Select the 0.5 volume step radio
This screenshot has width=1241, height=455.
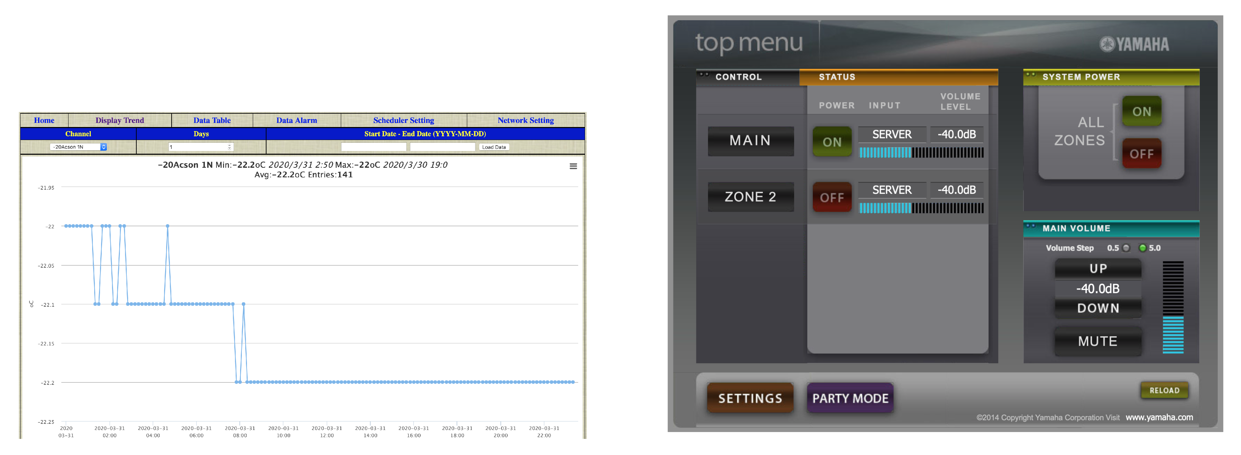[1126, 248]
